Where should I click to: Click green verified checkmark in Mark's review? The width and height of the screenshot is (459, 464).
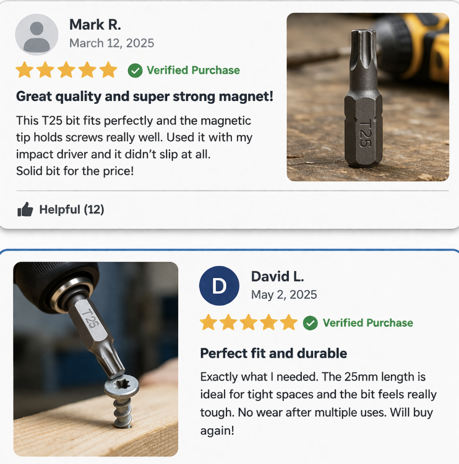[135, 71]
